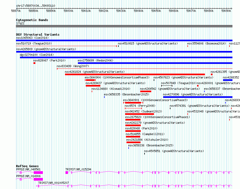Click the esv3554606 (Boomsma2014) label
Image resolution: width=240 pixels, height=189 pixels.
point(207,43)
